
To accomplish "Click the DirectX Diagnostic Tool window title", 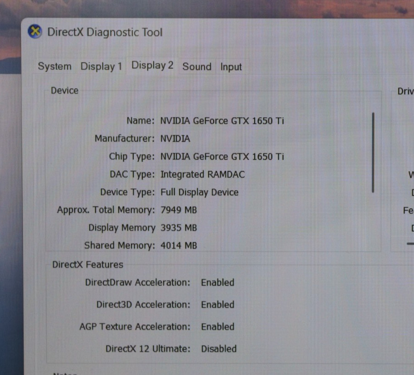I will click(105, 33).
